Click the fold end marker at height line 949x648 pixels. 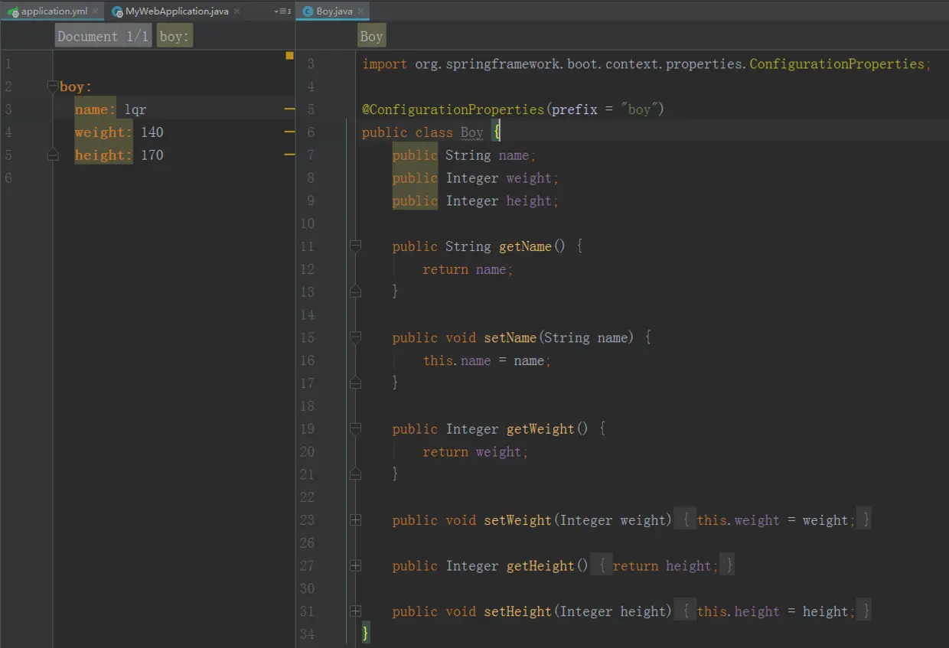[53, 155]
